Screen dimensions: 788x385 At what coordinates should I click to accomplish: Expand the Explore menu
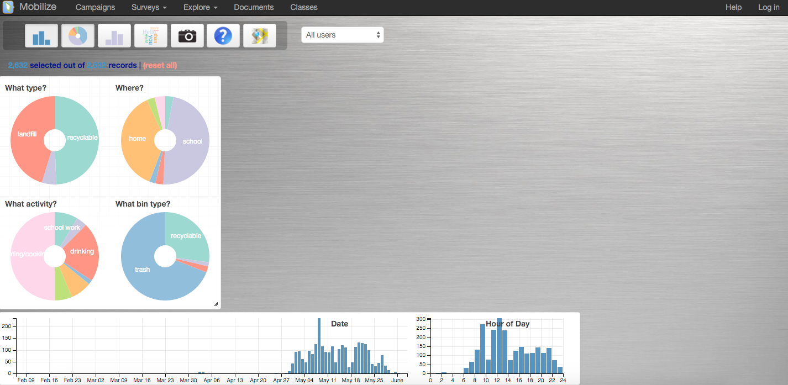click(200, 8)
